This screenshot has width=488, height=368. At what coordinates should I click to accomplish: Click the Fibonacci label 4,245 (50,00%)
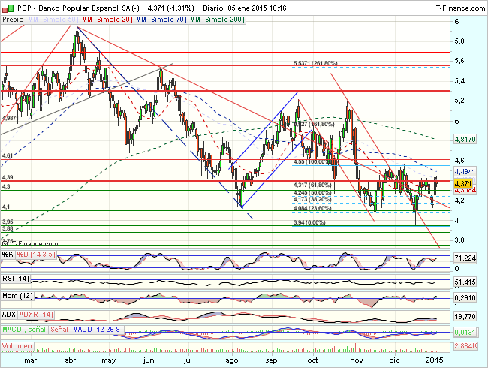click(x=312, y=193)
